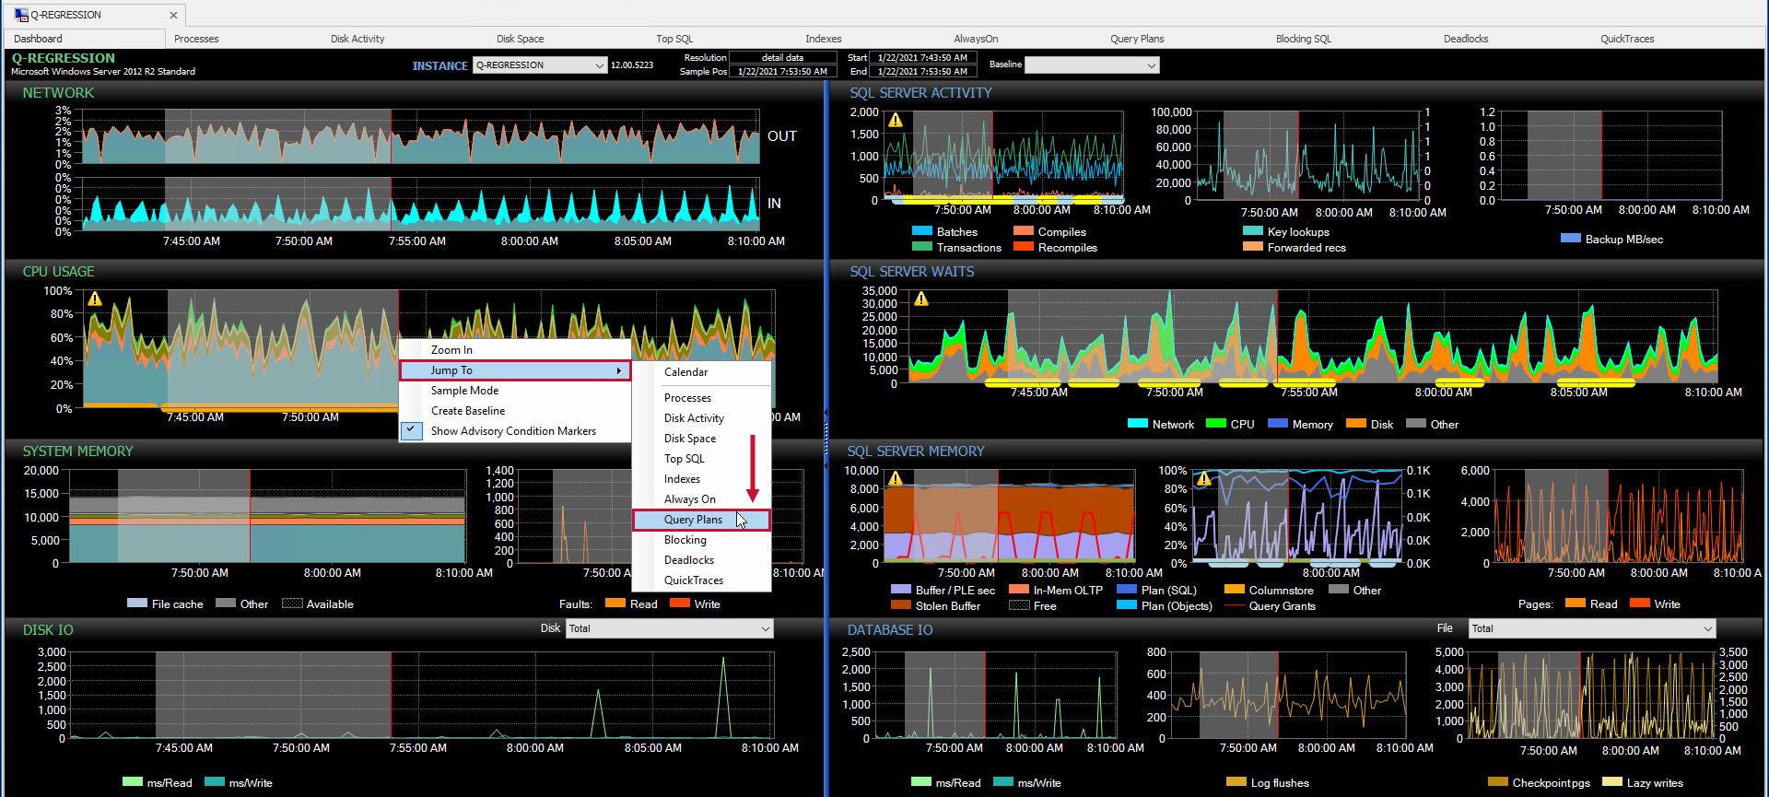Click the SQL Server Waits warning icon
The width and height of the screenshot is (1769, 797).
[921, 299]
